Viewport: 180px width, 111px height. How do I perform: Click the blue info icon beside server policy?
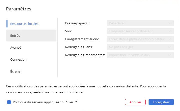coord(9,102)
